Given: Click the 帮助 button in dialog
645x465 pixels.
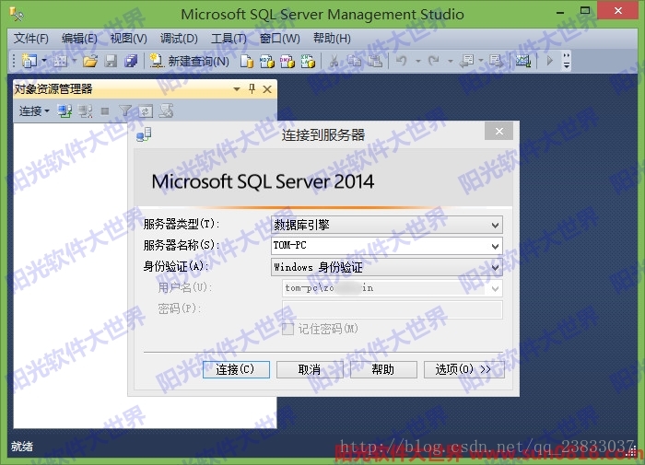Looking at the screenshot, I should [383, 369].
